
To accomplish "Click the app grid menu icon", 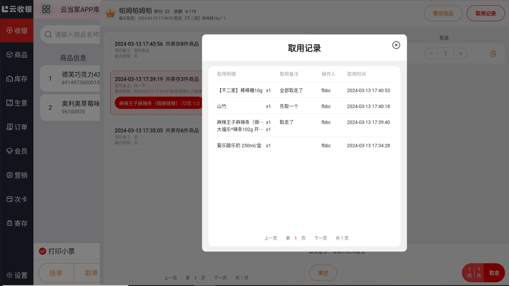I will coord(46,9).
